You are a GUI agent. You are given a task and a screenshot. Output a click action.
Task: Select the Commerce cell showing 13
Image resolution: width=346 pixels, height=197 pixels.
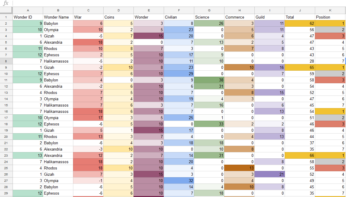point(239,168)
